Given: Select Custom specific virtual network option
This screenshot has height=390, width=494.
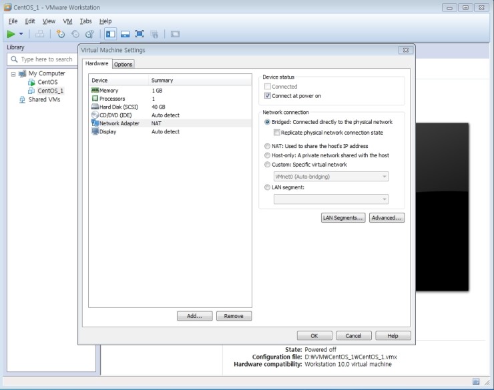Looking at the screenshot, I should point(267,165).
